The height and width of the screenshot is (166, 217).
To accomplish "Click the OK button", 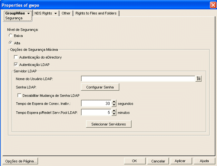I will [135, 161].
